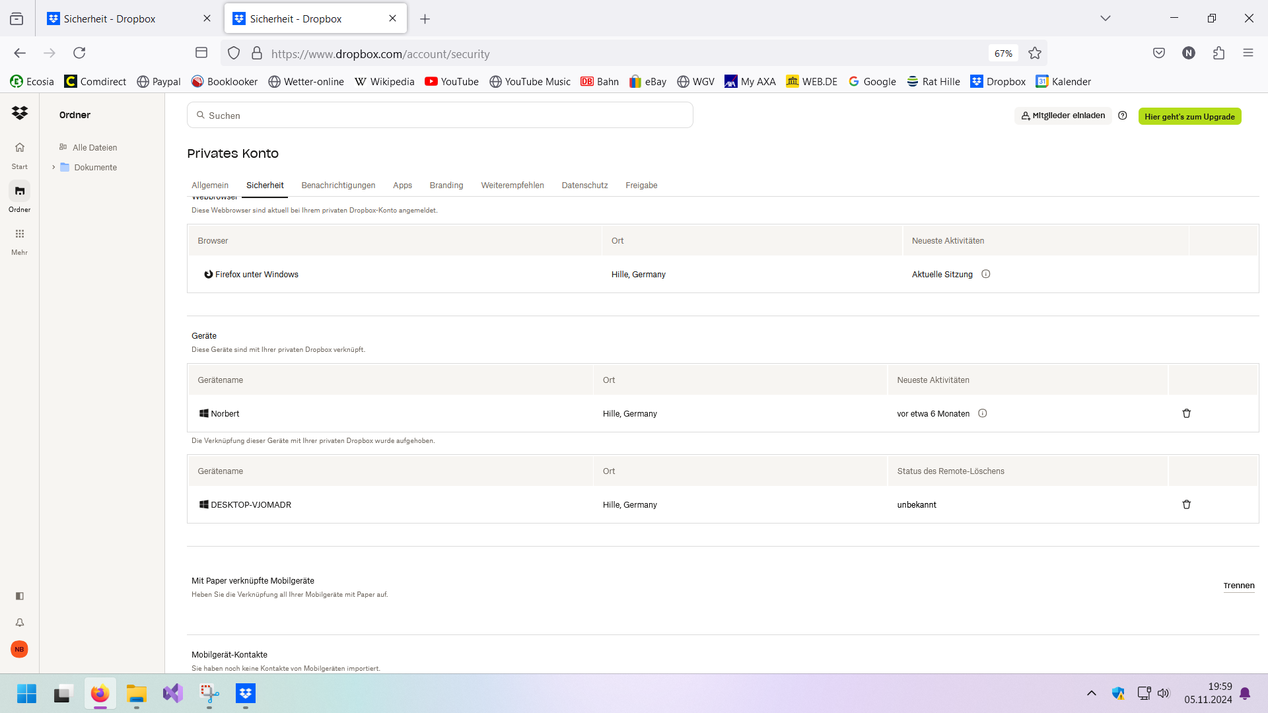Show hidden system tray icons
Screen dimensions: 1268x713
(1091, 693)
